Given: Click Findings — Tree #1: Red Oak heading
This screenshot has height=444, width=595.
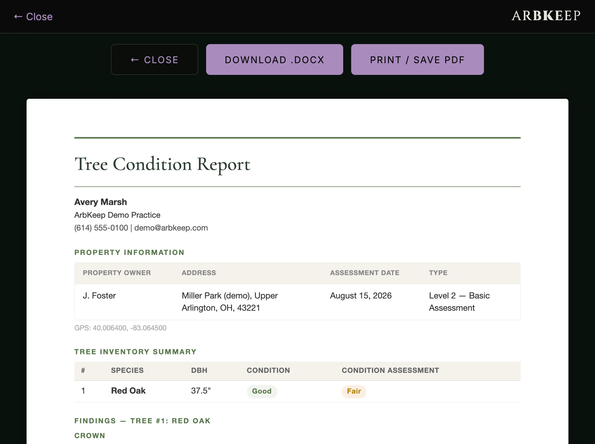Looking at the screenshot, I should [x=142, y=421].
